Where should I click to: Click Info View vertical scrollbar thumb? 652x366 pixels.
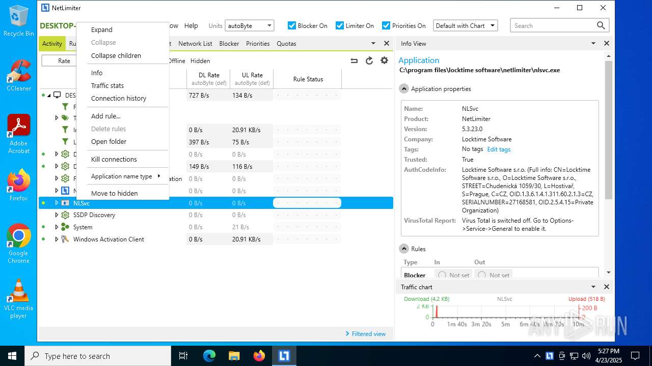pos(608,130)
